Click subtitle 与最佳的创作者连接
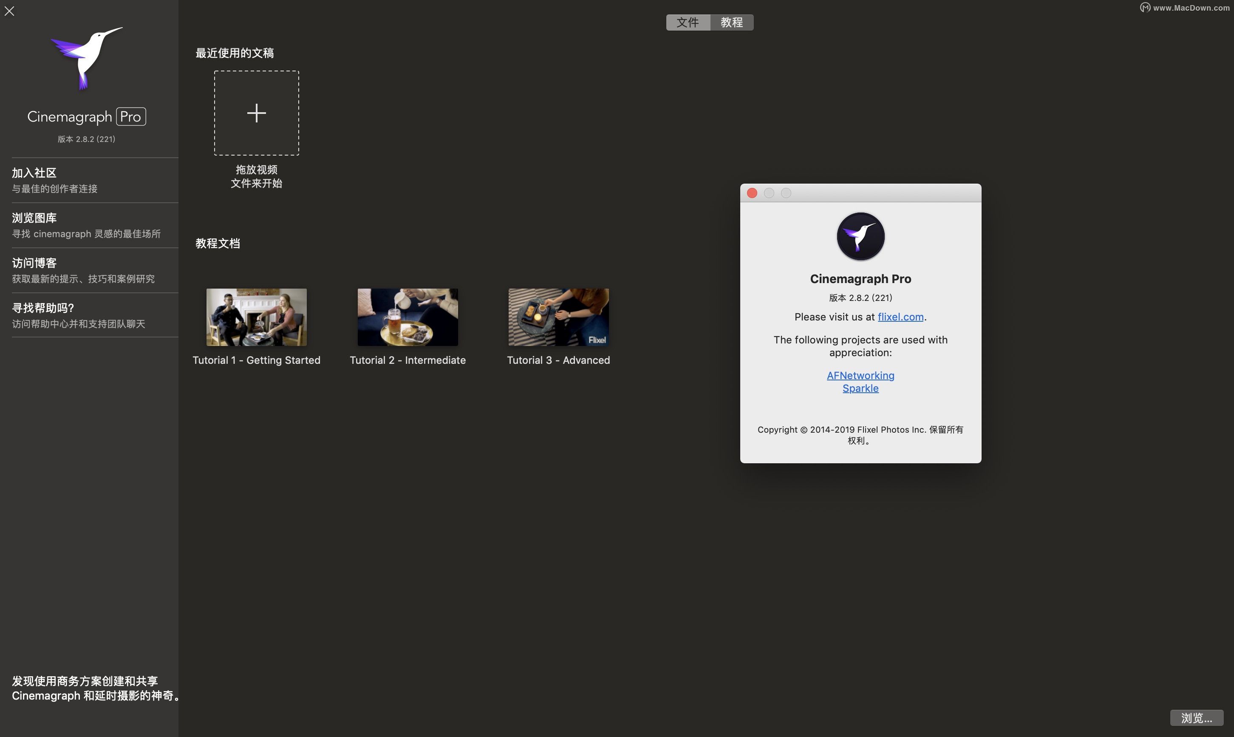This screenshot has height=737, width=1234. click(x=54, y=189)
